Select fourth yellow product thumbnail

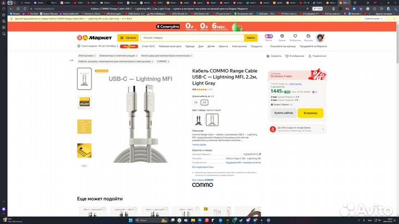(84, 150)
